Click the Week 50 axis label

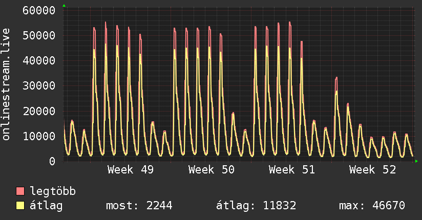[212, 170]
